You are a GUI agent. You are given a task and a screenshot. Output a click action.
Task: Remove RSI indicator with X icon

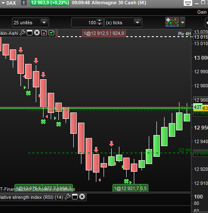coord(82,197)
